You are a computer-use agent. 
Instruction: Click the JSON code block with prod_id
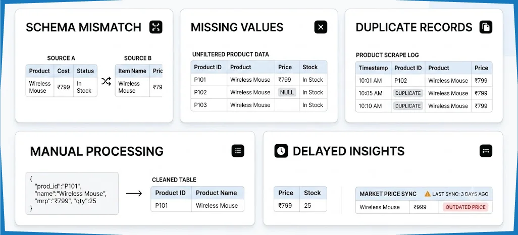tap(72, 194)
